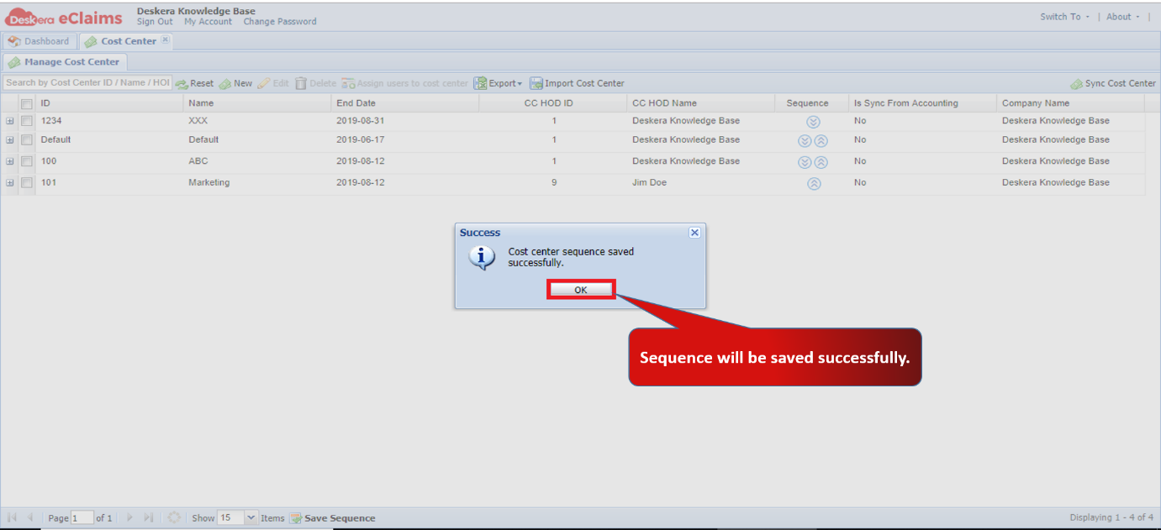Move Marketing row up in sequence
The height and width of the screenshot is (530, 1161).
[814, 184]
